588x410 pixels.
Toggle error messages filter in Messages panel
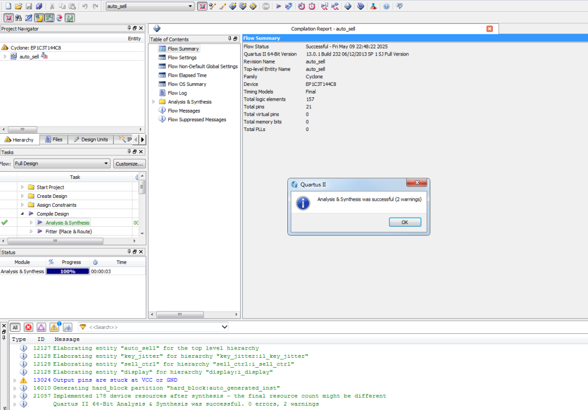point(28,327)
